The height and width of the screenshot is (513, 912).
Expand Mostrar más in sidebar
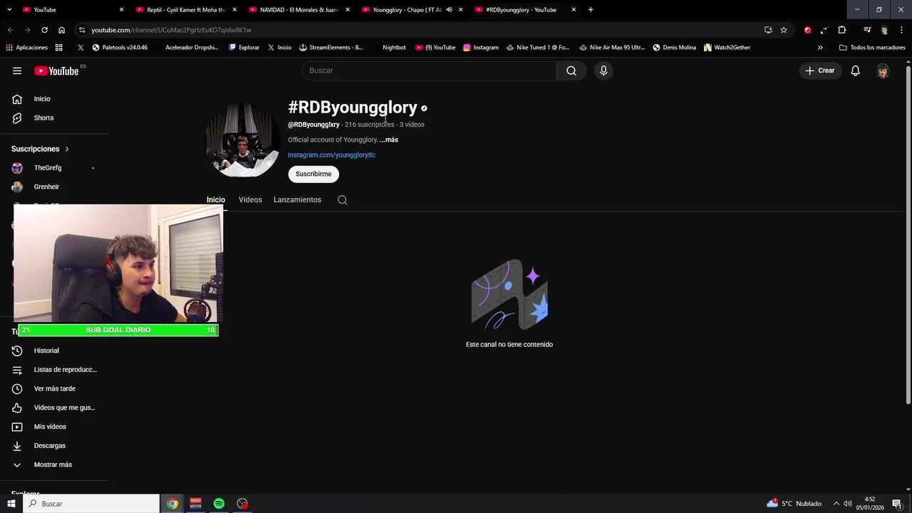click(x=54, y=465)
